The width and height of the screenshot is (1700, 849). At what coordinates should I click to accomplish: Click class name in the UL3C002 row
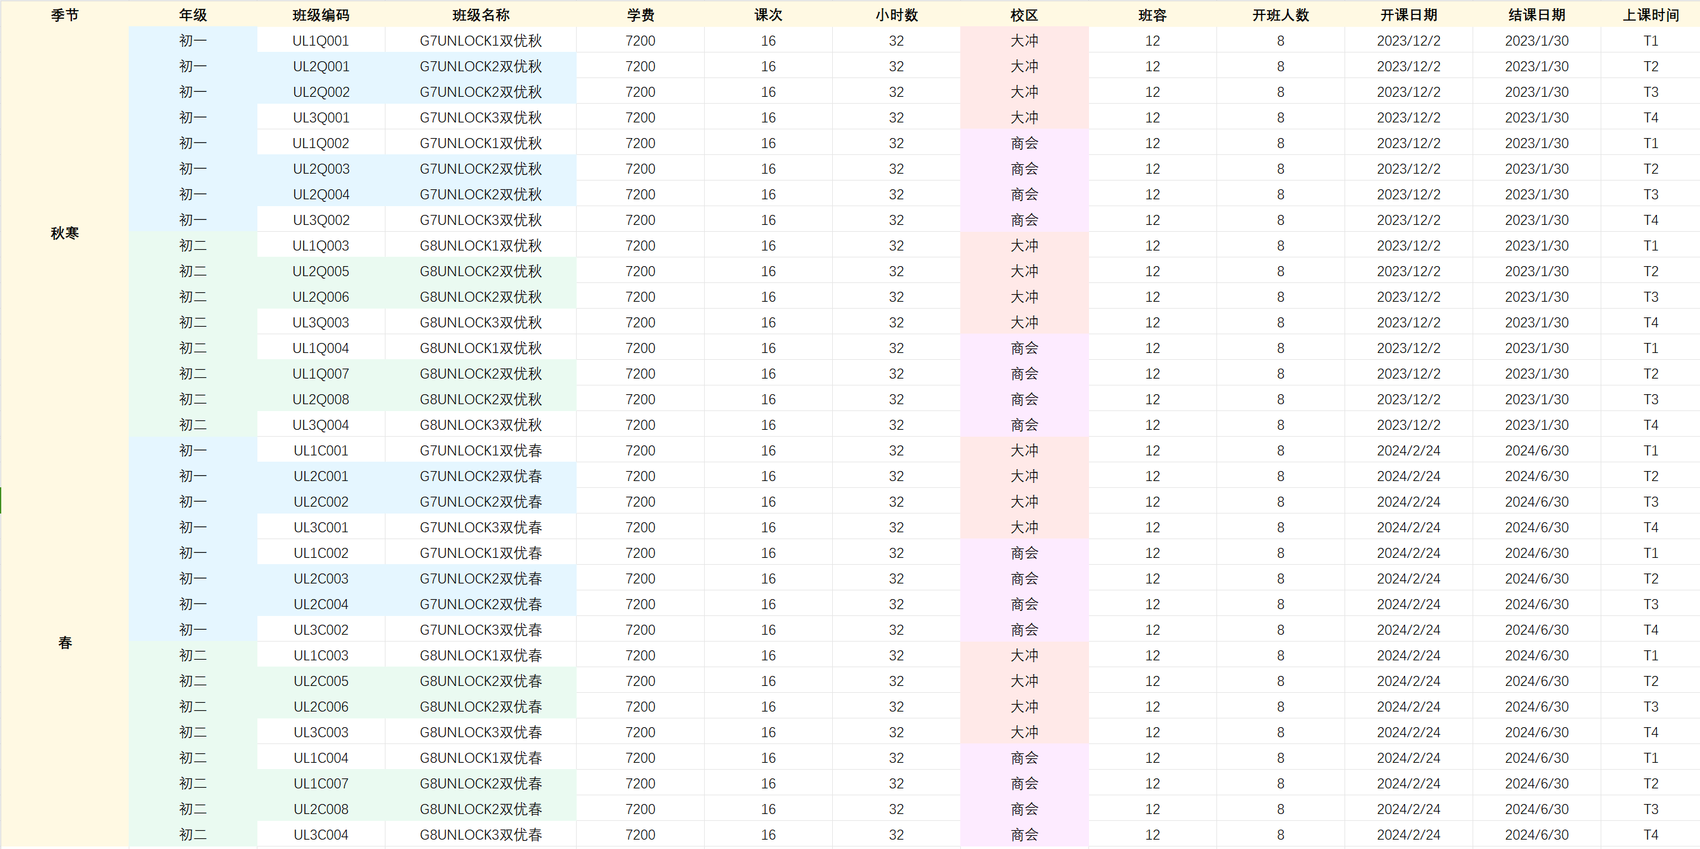480,629
